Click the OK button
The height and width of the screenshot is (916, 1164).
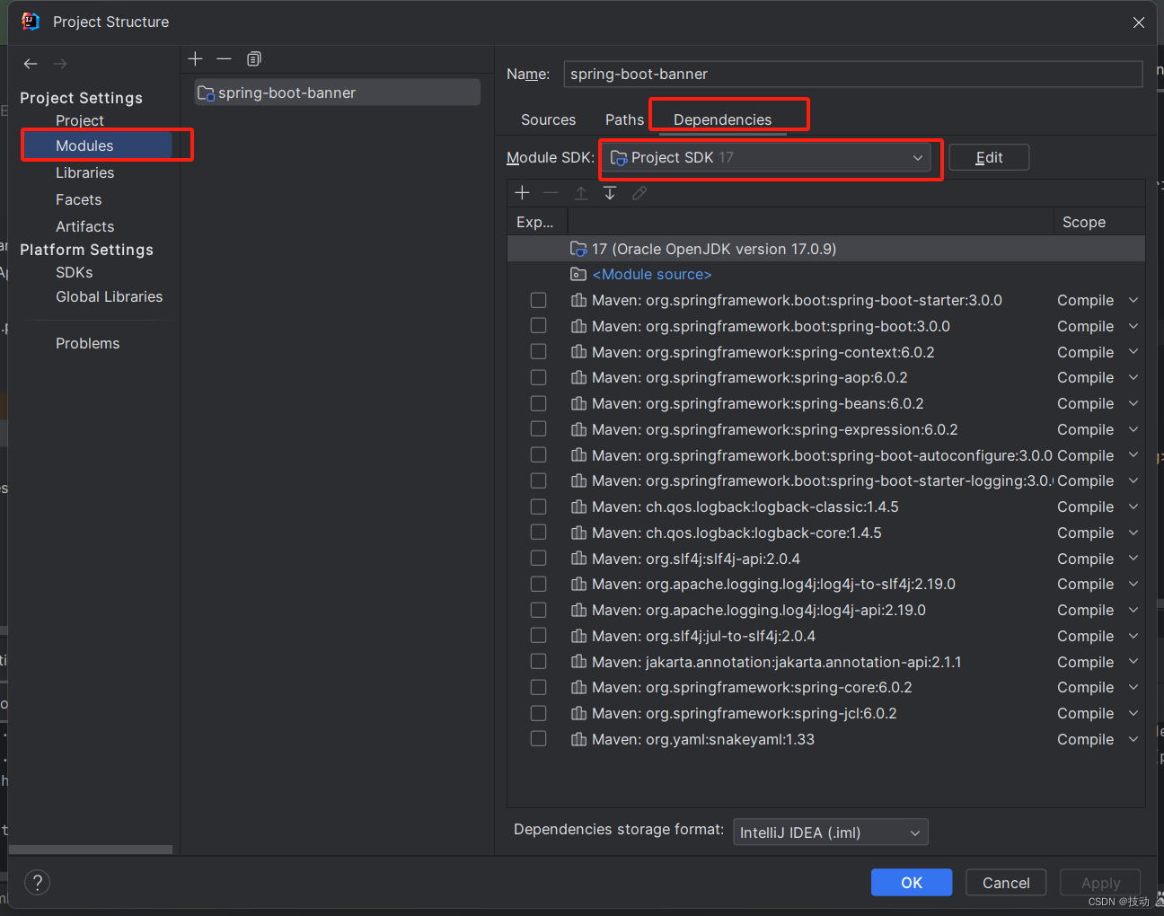pyautogui.click(x=912, y=883)
